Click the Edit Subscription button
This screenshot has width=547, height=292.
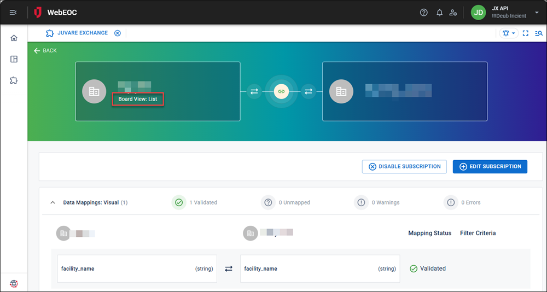point(490,166)
